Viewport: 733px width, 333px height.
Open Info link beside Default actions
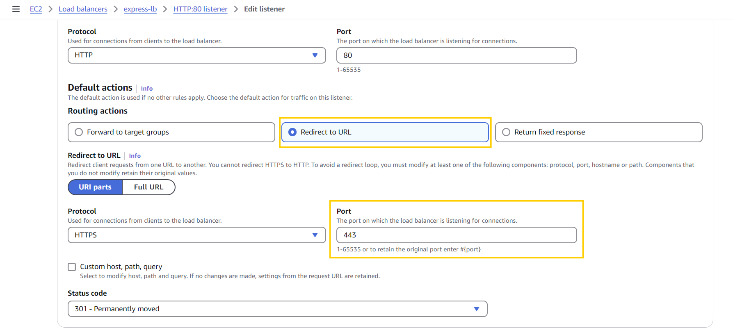146,89
